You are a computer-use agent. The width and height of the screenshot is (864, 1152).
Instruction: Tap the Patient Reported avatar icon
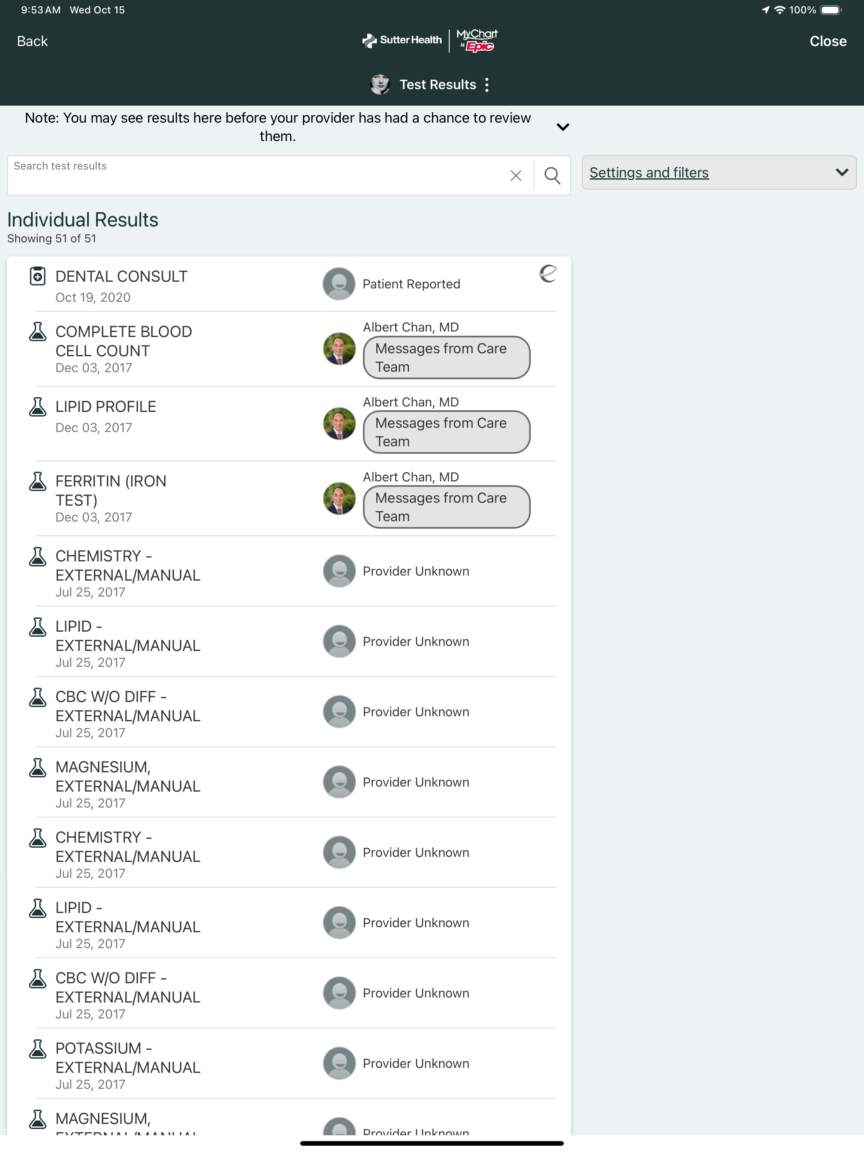point(339,284)
